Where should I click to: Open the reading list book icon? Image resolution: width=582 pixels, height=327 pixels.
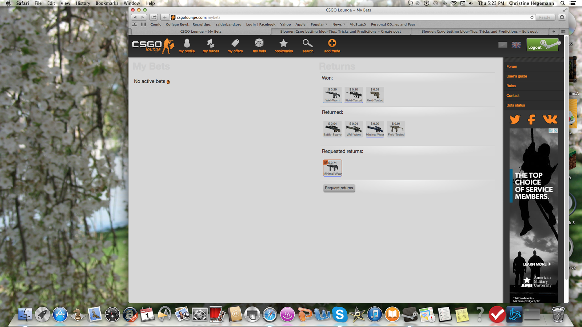(135, 24)
